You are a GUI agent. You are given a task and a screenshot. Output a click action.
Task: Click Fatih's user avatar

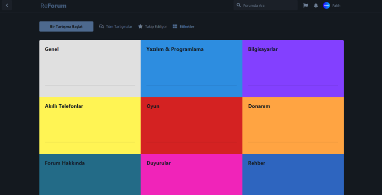pos(326,6)
